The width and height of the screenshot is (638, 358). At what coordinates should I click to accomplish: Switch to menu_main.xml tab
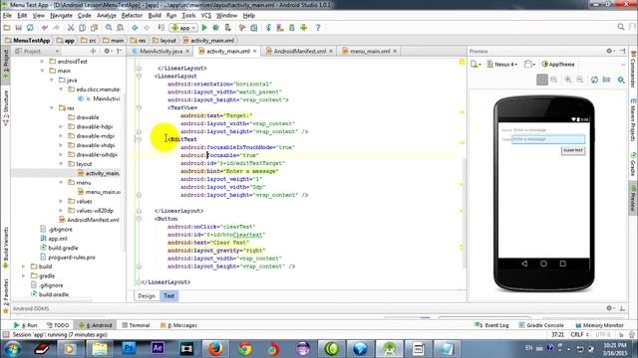point(370,51)
